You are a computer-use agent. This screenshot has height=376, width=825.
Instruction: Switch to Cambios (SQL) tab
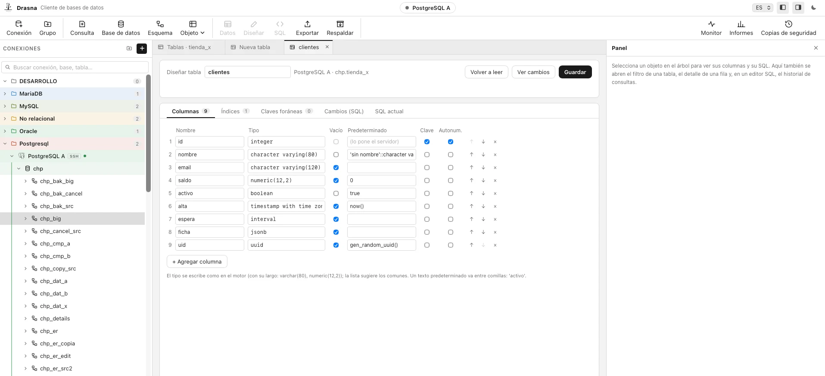click(x=344, y=111)
